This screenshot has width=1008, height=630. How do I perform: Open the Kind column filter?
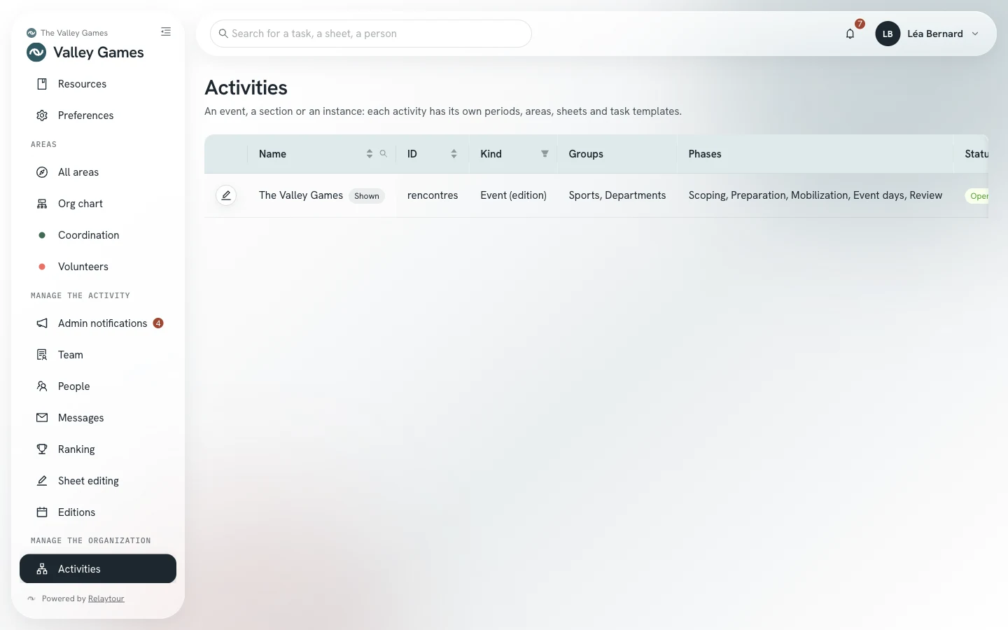tap(545, 154)
